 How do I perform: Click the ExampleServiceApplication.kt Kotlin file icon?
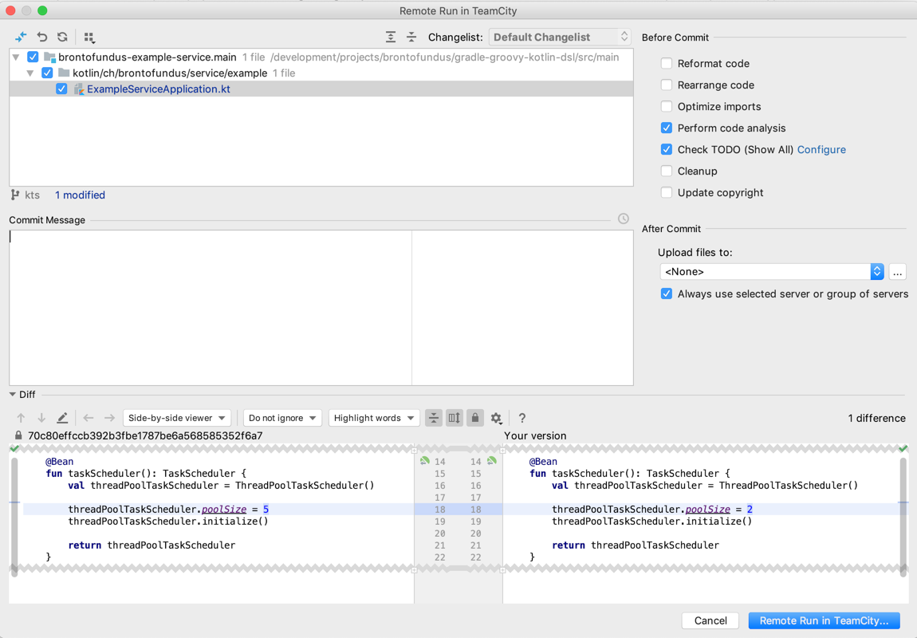click(79, 89)
